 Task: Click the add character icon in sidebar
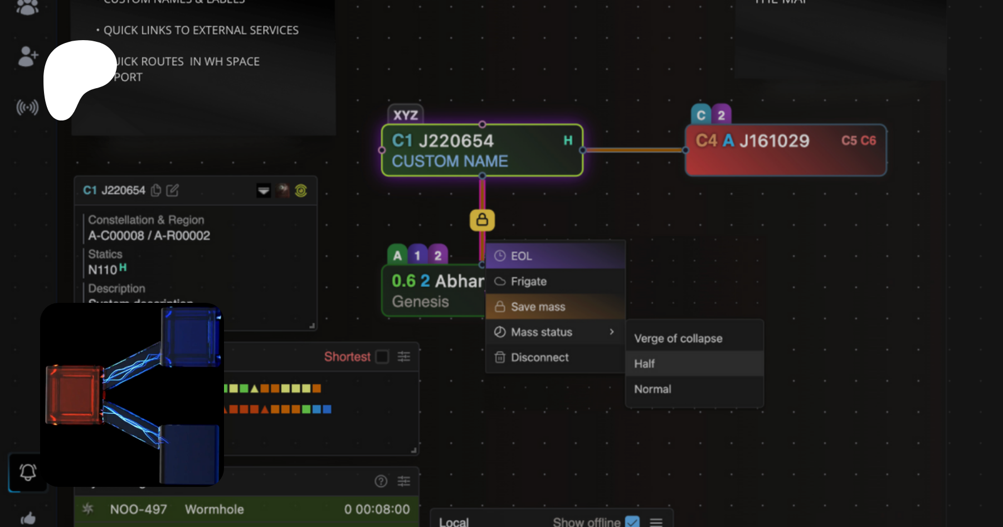tap(27, 56)
